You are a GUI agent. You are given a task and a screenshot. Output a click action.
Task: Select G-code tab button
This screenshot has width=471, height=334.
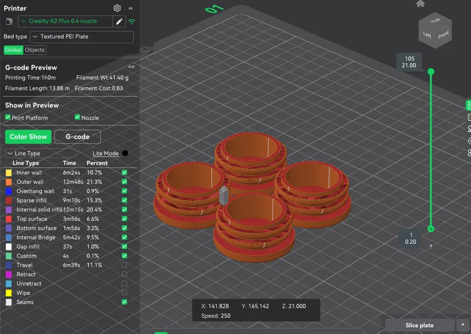78,137
